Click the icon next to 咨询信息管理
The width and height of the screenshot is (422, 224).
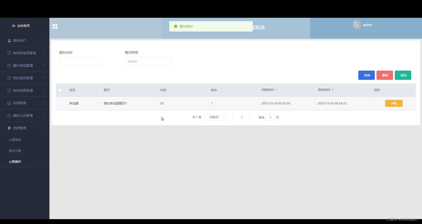coord(9,90)
